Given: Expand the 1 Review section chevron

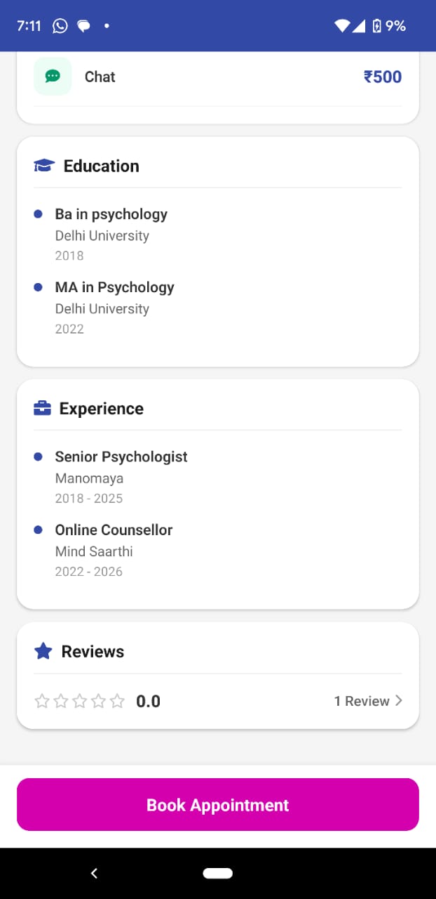Looking at the screenshot, I should pos(398,700).
